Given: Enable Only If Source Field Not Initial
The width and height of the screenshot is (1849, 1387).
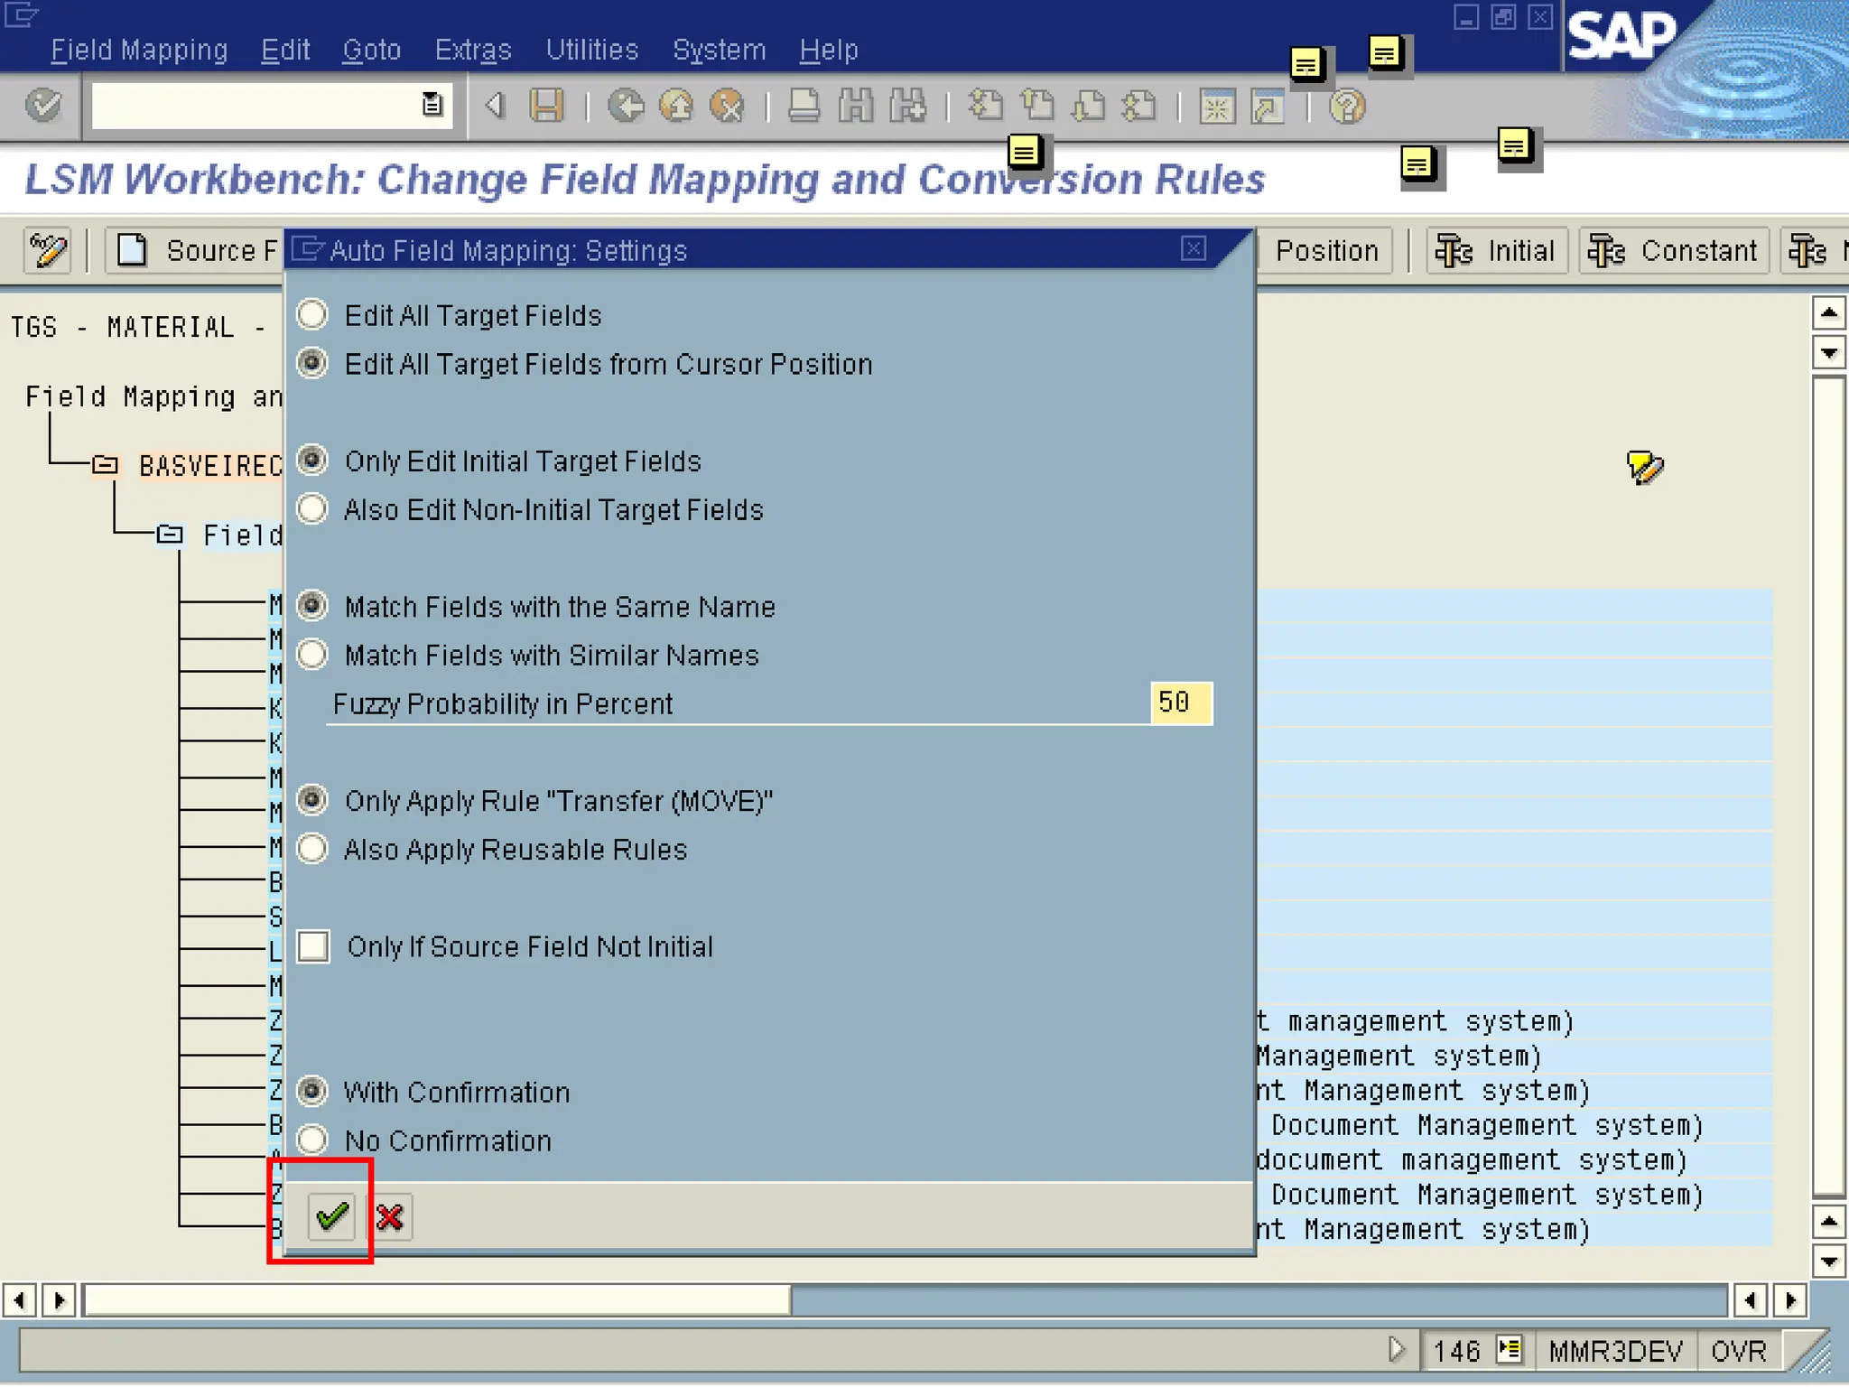Looking at the screenshot, I should pyautogui.click(x=313, y=946).
